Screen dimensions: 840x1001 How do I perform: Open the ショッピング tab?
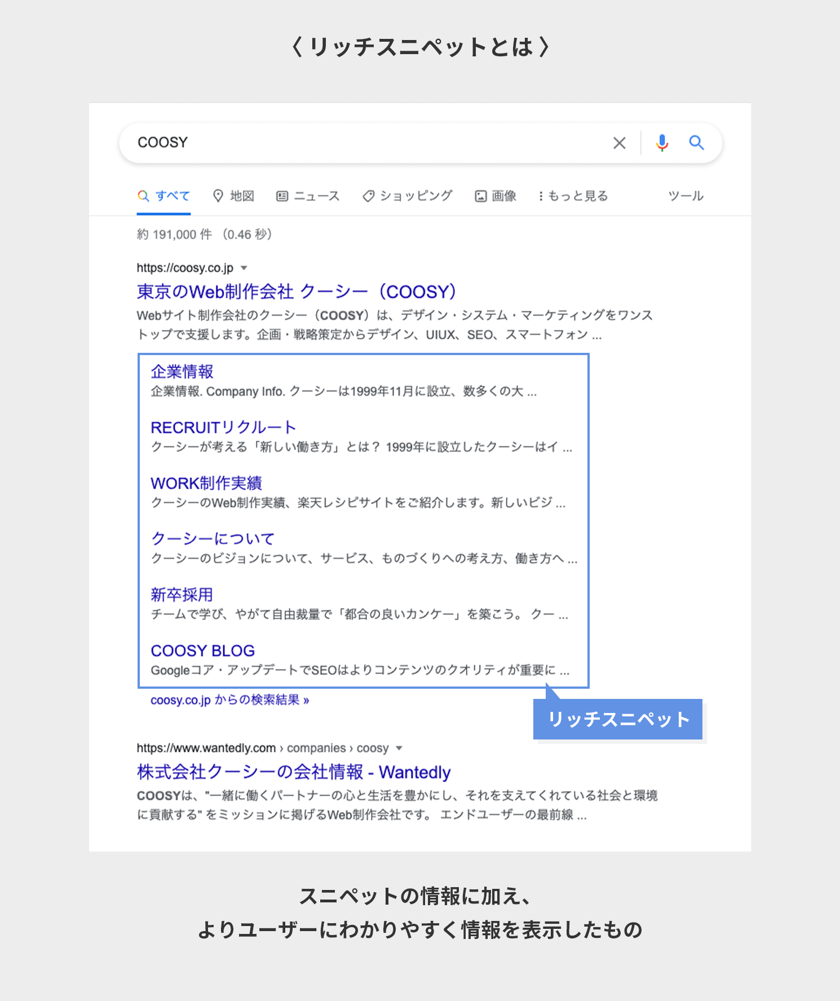[407, 196]
